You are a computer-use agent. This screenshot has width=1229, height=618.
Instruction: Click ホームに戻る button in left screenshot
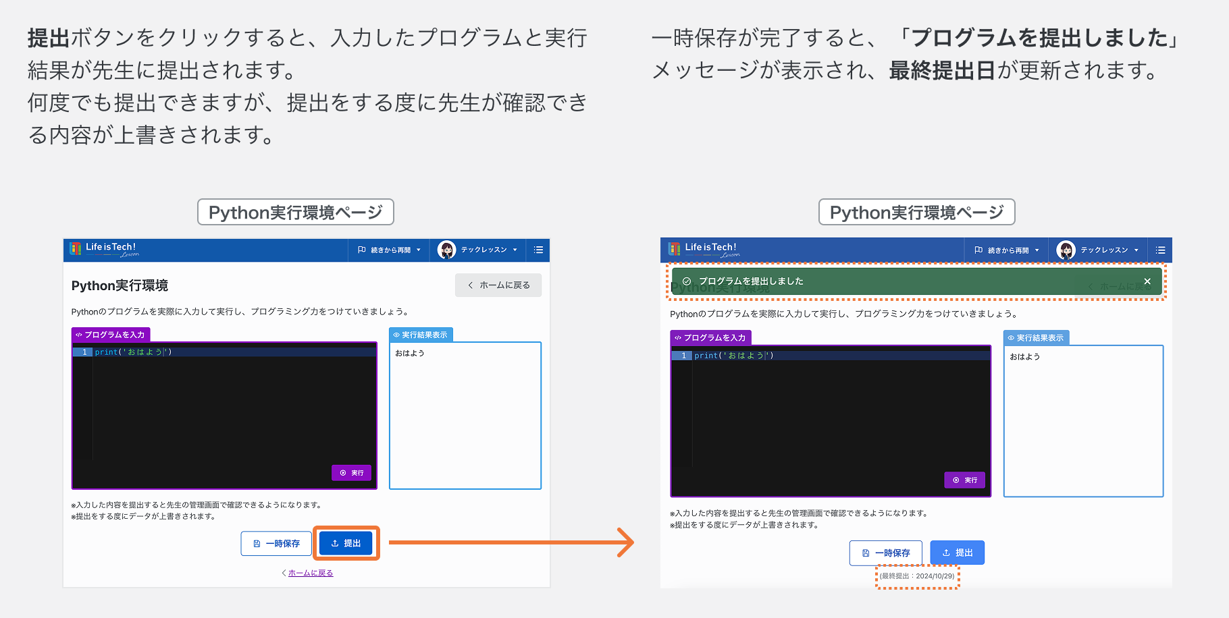pyautogui.click(x=498, y=285)
